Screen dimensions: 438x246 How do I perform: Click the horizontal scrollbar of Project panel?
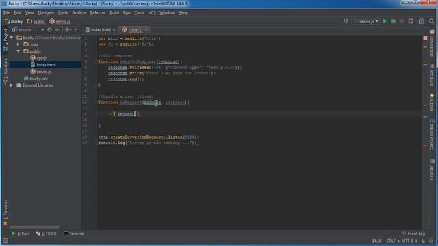point(34,228)
